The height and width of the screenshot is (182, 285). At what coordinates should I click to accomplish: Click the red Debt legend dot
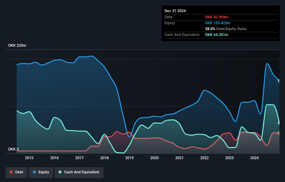11,172
